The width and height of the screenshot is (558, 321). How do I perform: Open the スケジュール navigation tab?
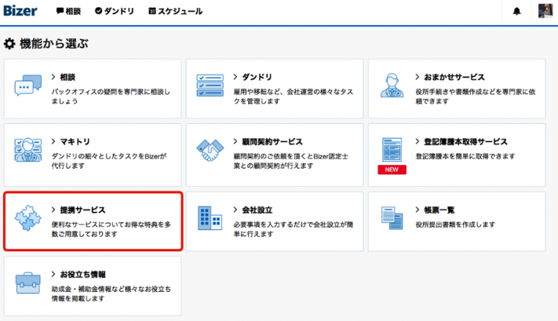(175, 12)
